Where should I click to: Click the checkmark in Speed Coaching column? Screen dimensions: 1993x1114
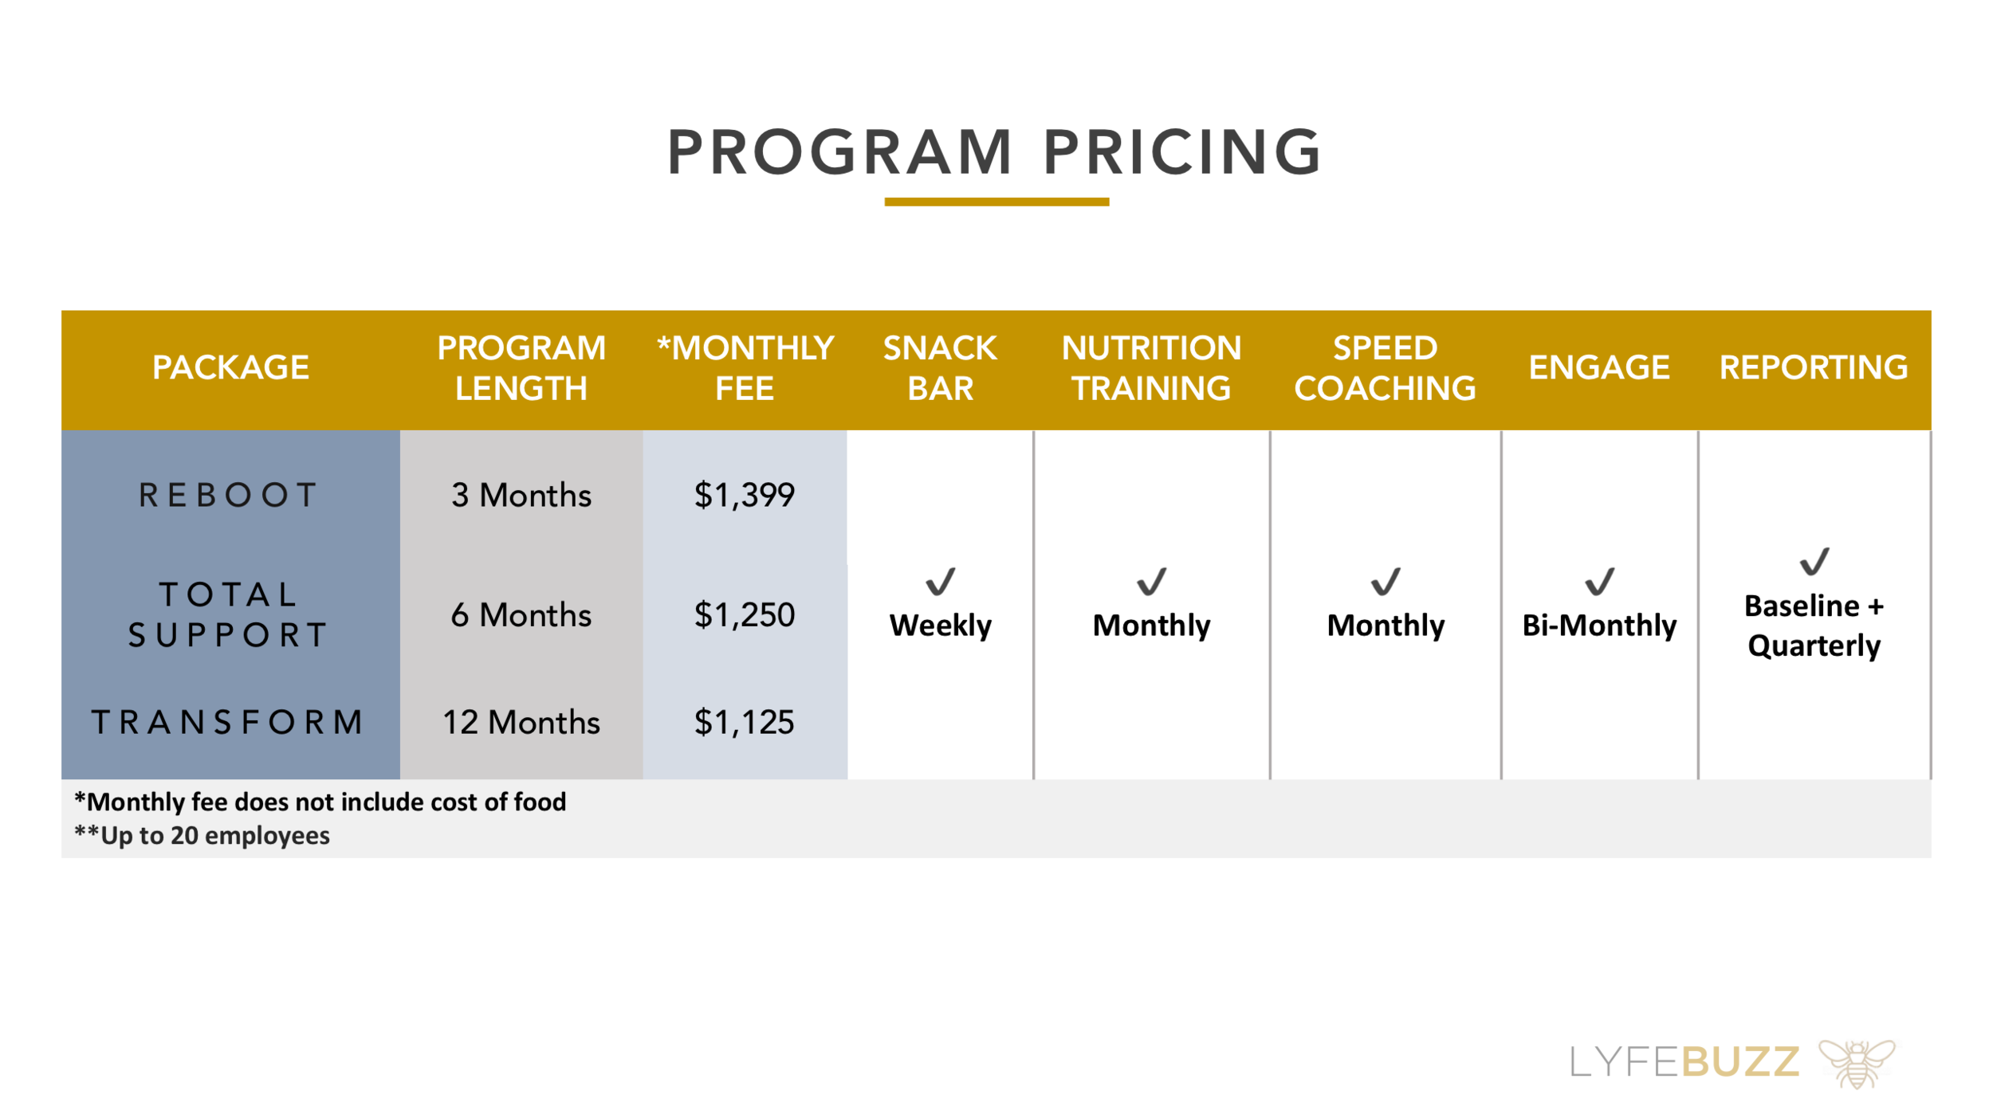pos(1386,582)
